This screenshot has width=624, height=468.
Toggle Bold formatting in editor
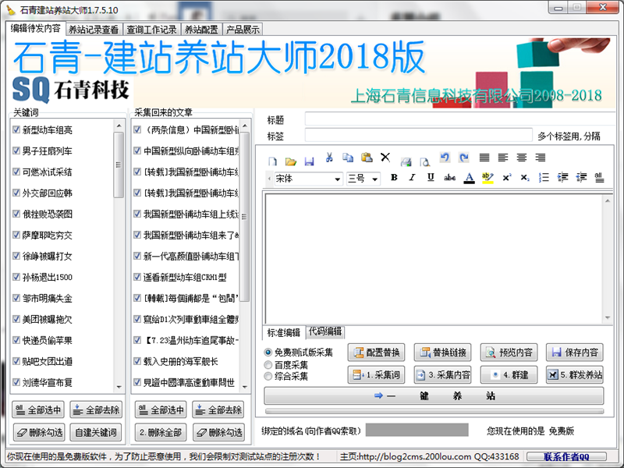394,178
